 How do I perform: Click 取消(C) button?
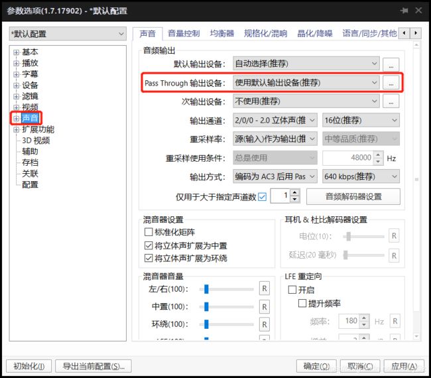(360, 366)
